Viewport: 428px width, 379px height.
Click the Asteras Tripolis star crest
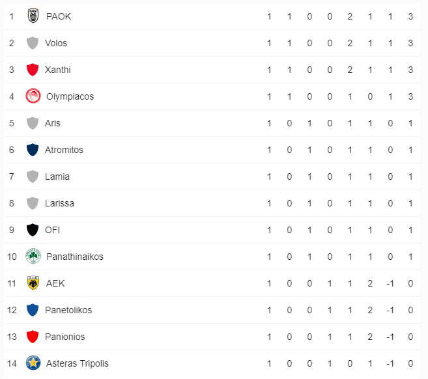pos(33,363)
